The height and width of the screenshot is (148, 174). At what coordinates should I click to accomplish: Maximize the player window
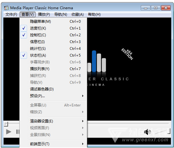pos(156,8)
